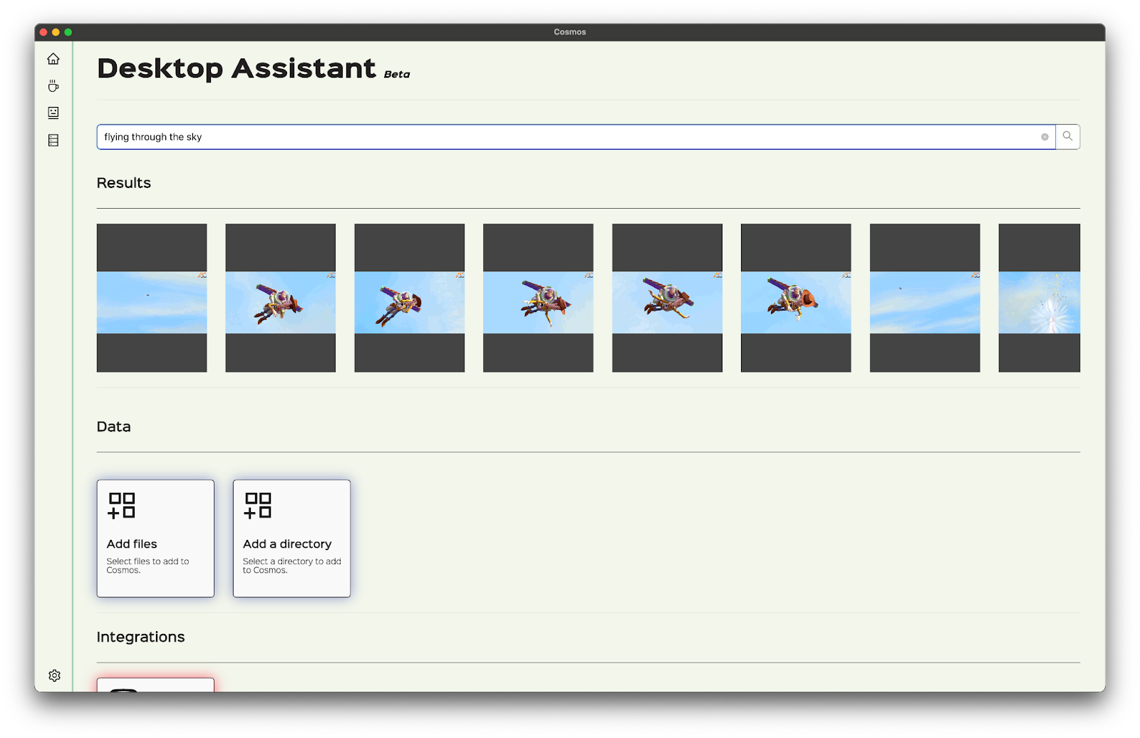Open the firework burst result thumbnail
Viewport: 1140px width, 738px height.
[1040, 298]
